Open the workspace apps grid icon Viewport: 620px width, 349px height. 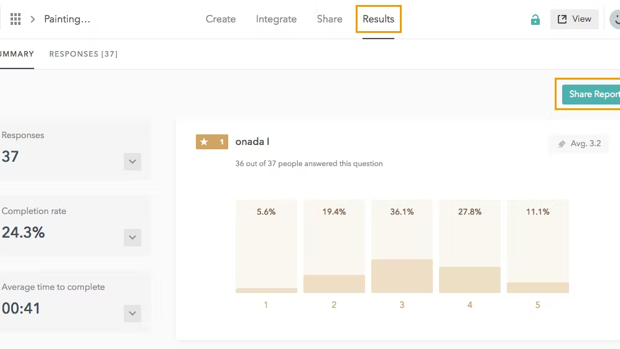coord(16,19)
